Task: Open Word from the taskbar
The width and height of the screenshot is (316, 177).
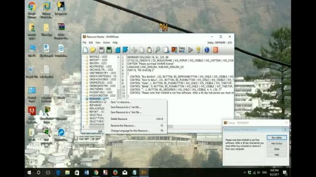Action: tap(87, 173)
